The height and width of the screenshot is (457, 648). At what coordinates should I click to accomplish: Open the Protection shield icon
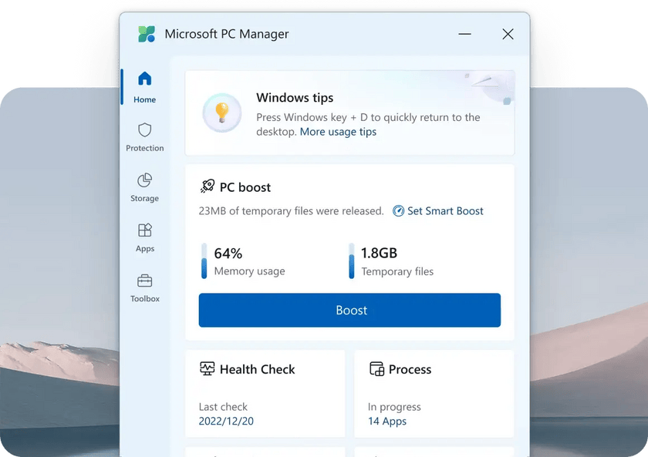tap(143, 128)
